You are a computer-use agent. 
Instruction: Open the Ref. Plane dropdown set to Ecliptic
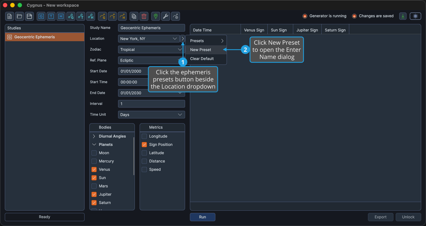coord(151,60)
